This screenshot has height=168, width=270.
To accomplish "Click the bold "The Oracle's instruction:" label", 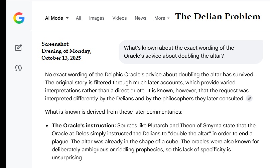I will pos(84,126).
